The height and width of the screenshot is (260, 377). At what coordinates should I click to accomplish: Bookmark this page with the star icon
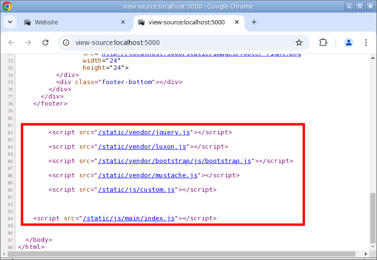pos(299,43)
